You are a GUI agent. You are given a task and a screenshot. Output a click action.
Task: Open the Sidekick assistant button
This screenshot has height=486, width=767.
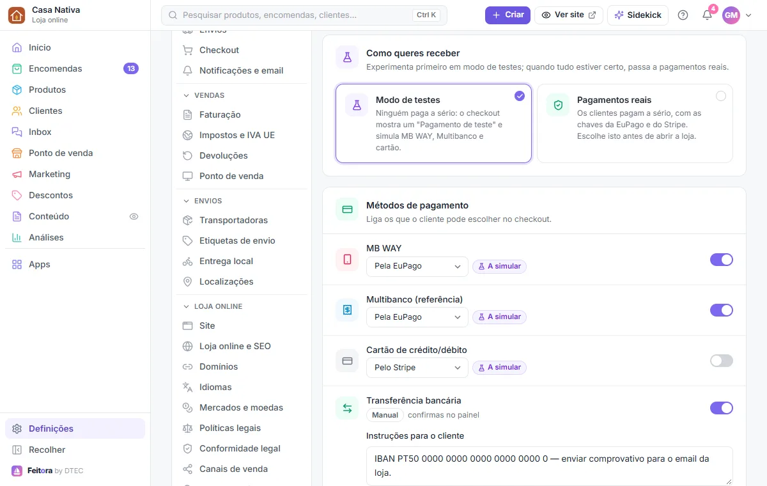coord(638,15)
